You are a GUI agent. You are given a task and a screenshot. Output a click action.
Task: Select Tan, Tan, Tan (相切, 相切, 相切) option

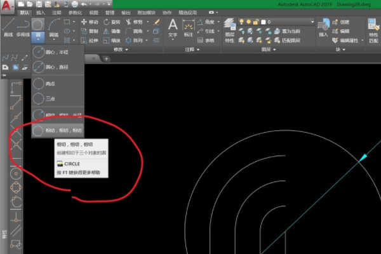58,131
